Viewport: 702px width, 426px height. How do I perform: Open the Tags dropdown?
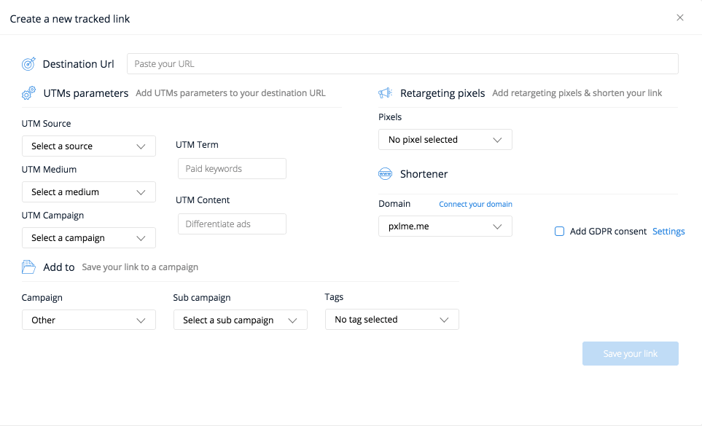coord(391,320)
